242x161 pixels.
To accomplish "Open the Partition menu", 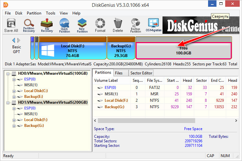I will point(34,13).
